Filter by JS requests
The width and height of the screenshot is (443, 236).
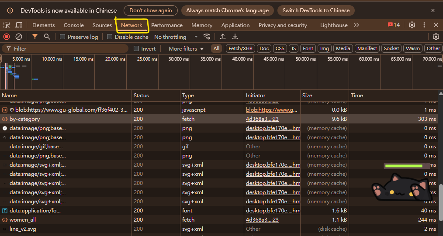pos(294,48)
